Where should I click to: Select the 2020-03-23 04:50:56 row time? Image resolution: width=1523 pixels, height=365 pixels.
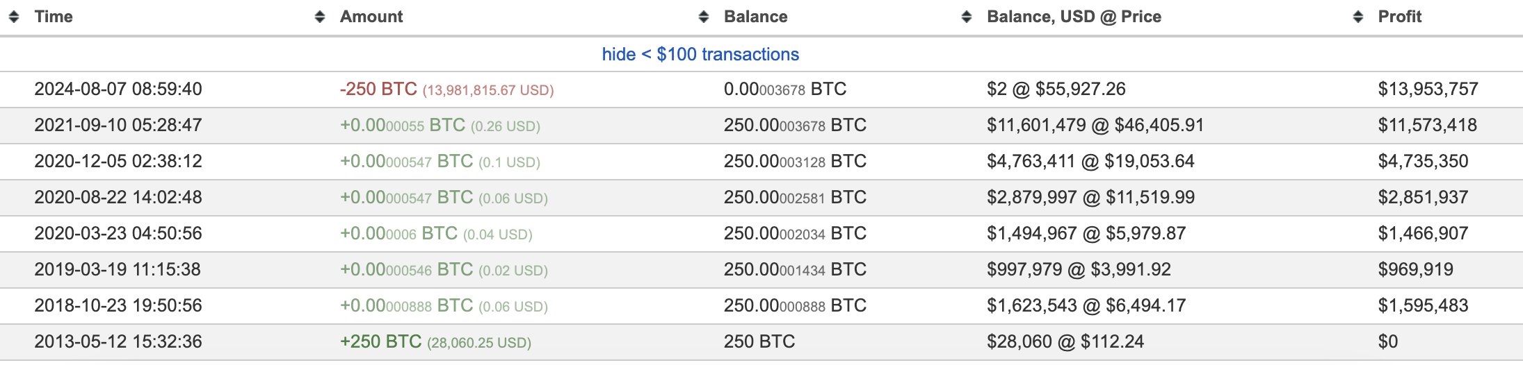tap(118, 233)
